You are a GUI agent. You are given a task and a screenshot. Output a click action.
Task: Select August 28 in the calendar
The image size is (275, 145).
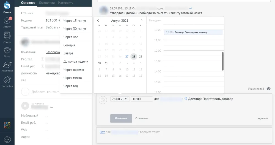134,57
